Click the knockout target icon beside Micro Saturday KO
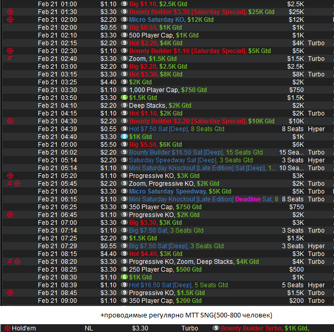The height and width of the screenshot is (332, 334). (x=10, y=20)
